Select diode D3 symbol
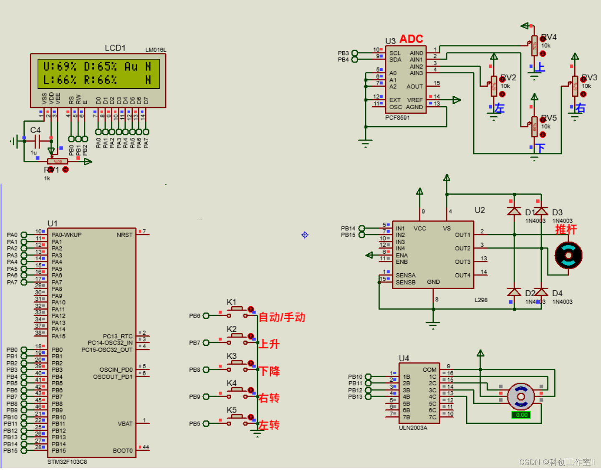 pos(541,211)
